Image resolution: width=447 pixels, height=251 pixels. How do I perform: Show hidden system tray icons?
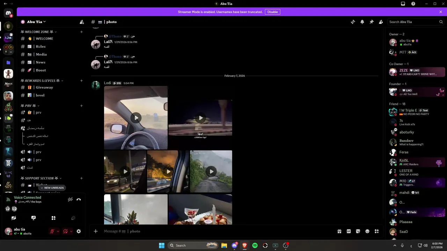coord(395,245)
